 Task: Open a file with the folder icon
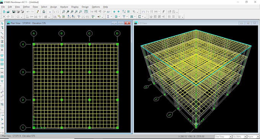8,12
